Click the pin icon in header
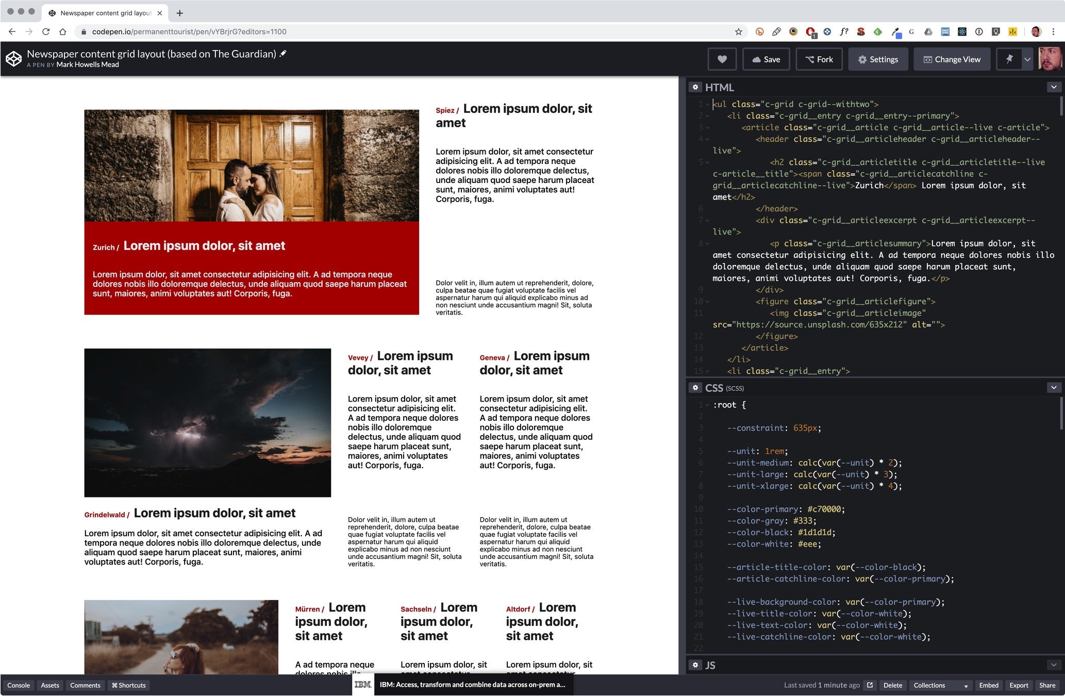Screen dimensions: 1065x696 (x=1009, y=59)
